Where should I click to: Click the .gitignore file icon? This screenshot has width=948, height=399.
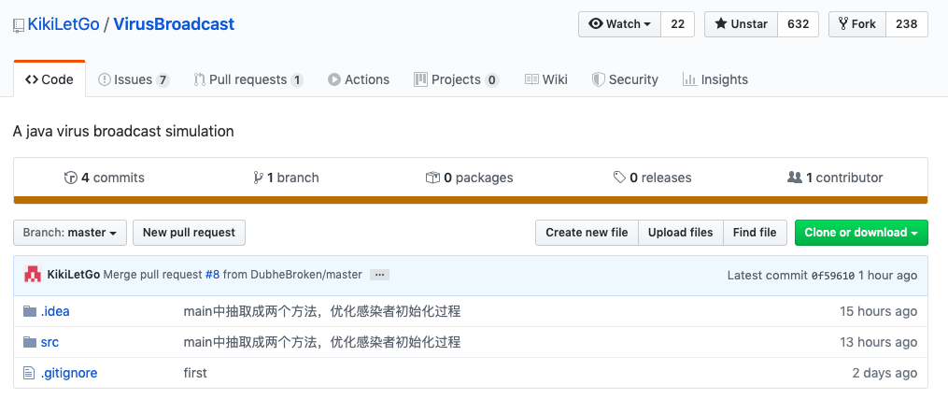[29, 373]
